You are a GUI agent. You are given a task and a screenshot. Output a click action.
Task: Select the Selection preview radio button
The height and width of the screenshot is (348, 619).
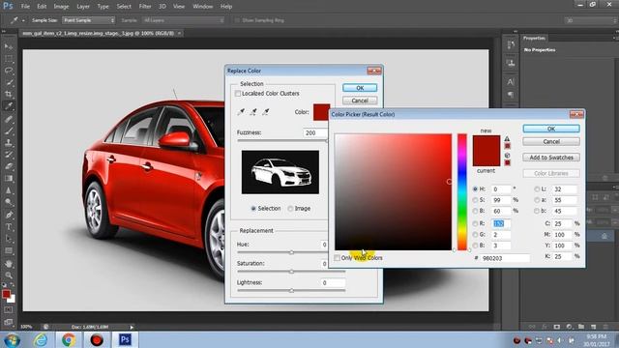[253, 209]
